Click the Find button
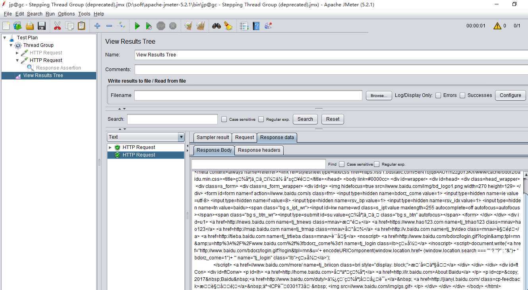Image resolution: width=528 pixels, height=290 pixels. 332,164
